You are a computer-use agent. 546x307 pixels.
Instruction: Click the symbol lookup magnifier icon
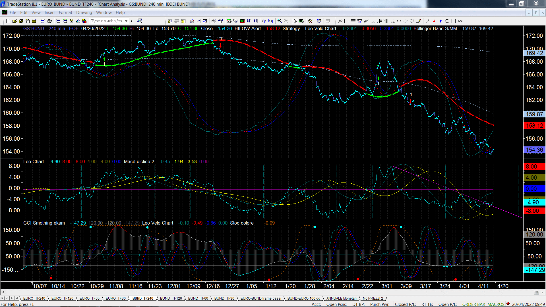[x=139, y=21]
